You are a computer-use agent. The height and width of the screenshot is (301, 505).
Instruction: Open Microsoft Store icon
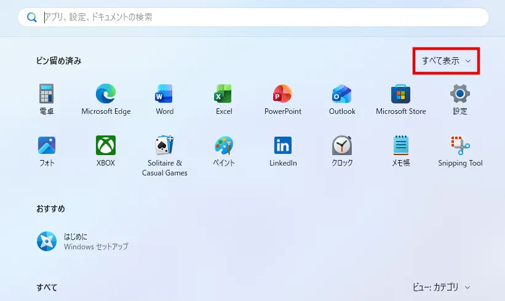click(400, 94)
